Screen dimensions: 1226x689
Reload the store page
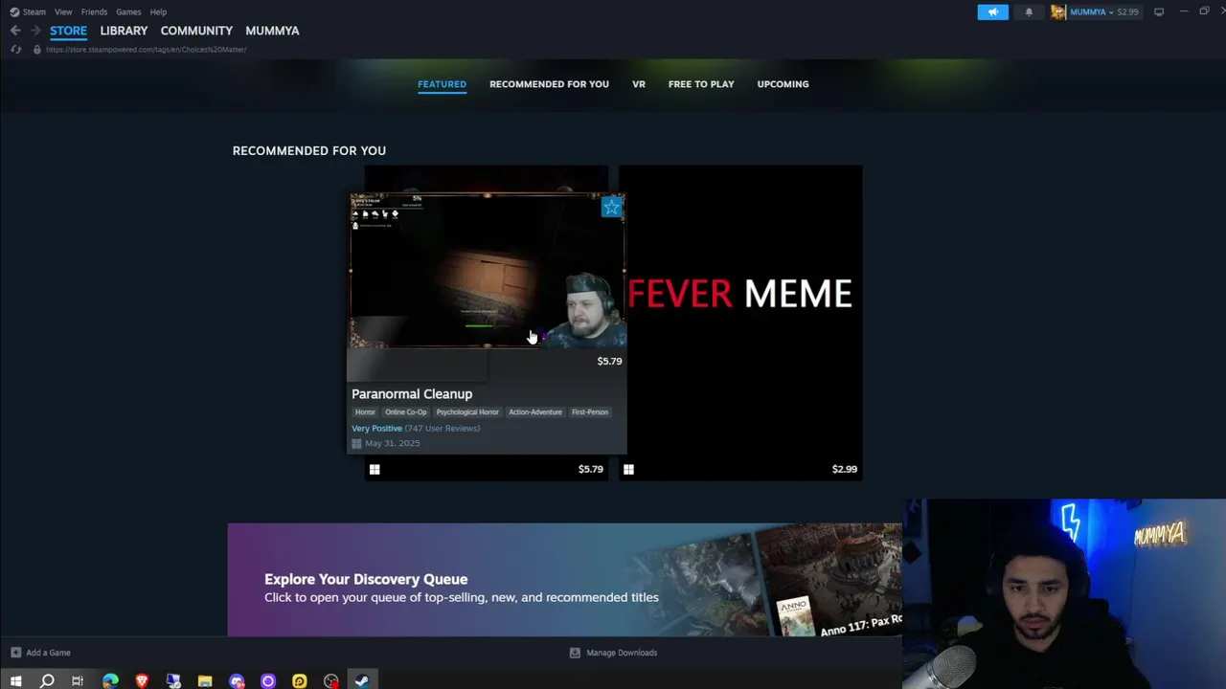(x=15, y=50)
